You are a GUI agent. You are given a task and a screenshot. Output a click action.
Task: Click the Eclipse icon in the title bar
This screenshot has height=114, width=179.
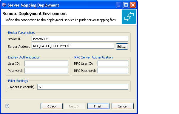pos(4,5)
